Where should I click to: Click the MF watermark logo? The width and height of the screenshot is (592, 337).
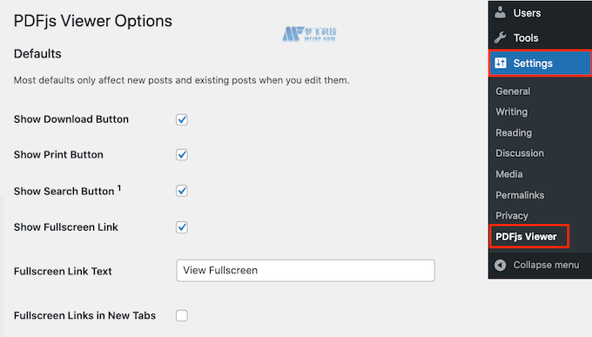[309, 34]
